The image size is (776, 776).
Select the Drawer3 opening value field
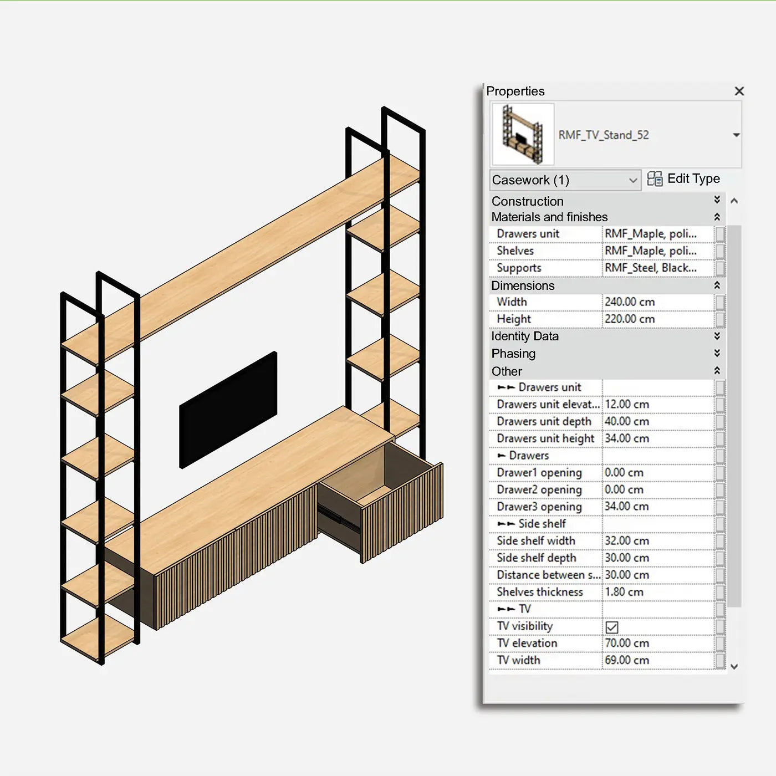[657, 507]
